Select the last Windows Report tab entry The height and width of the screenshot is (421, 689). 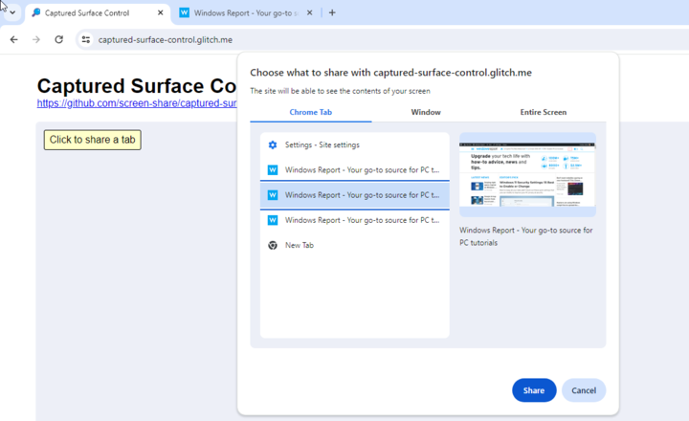click(x=355, y=220)
